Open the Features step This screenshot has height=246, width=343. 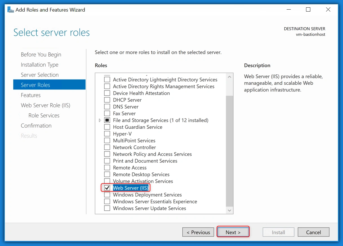pyautogui.click(x=31, y=95)
